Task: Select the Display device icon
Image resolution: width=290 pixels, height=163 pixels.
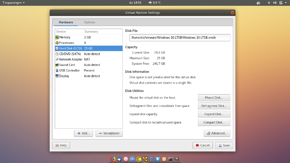Action: click(57, 76)
